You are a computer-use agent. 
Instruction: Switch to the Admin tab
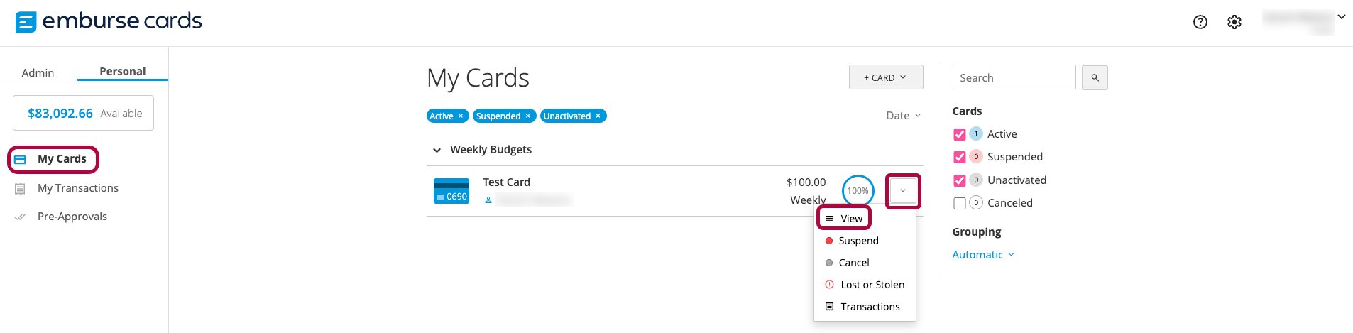38,72
